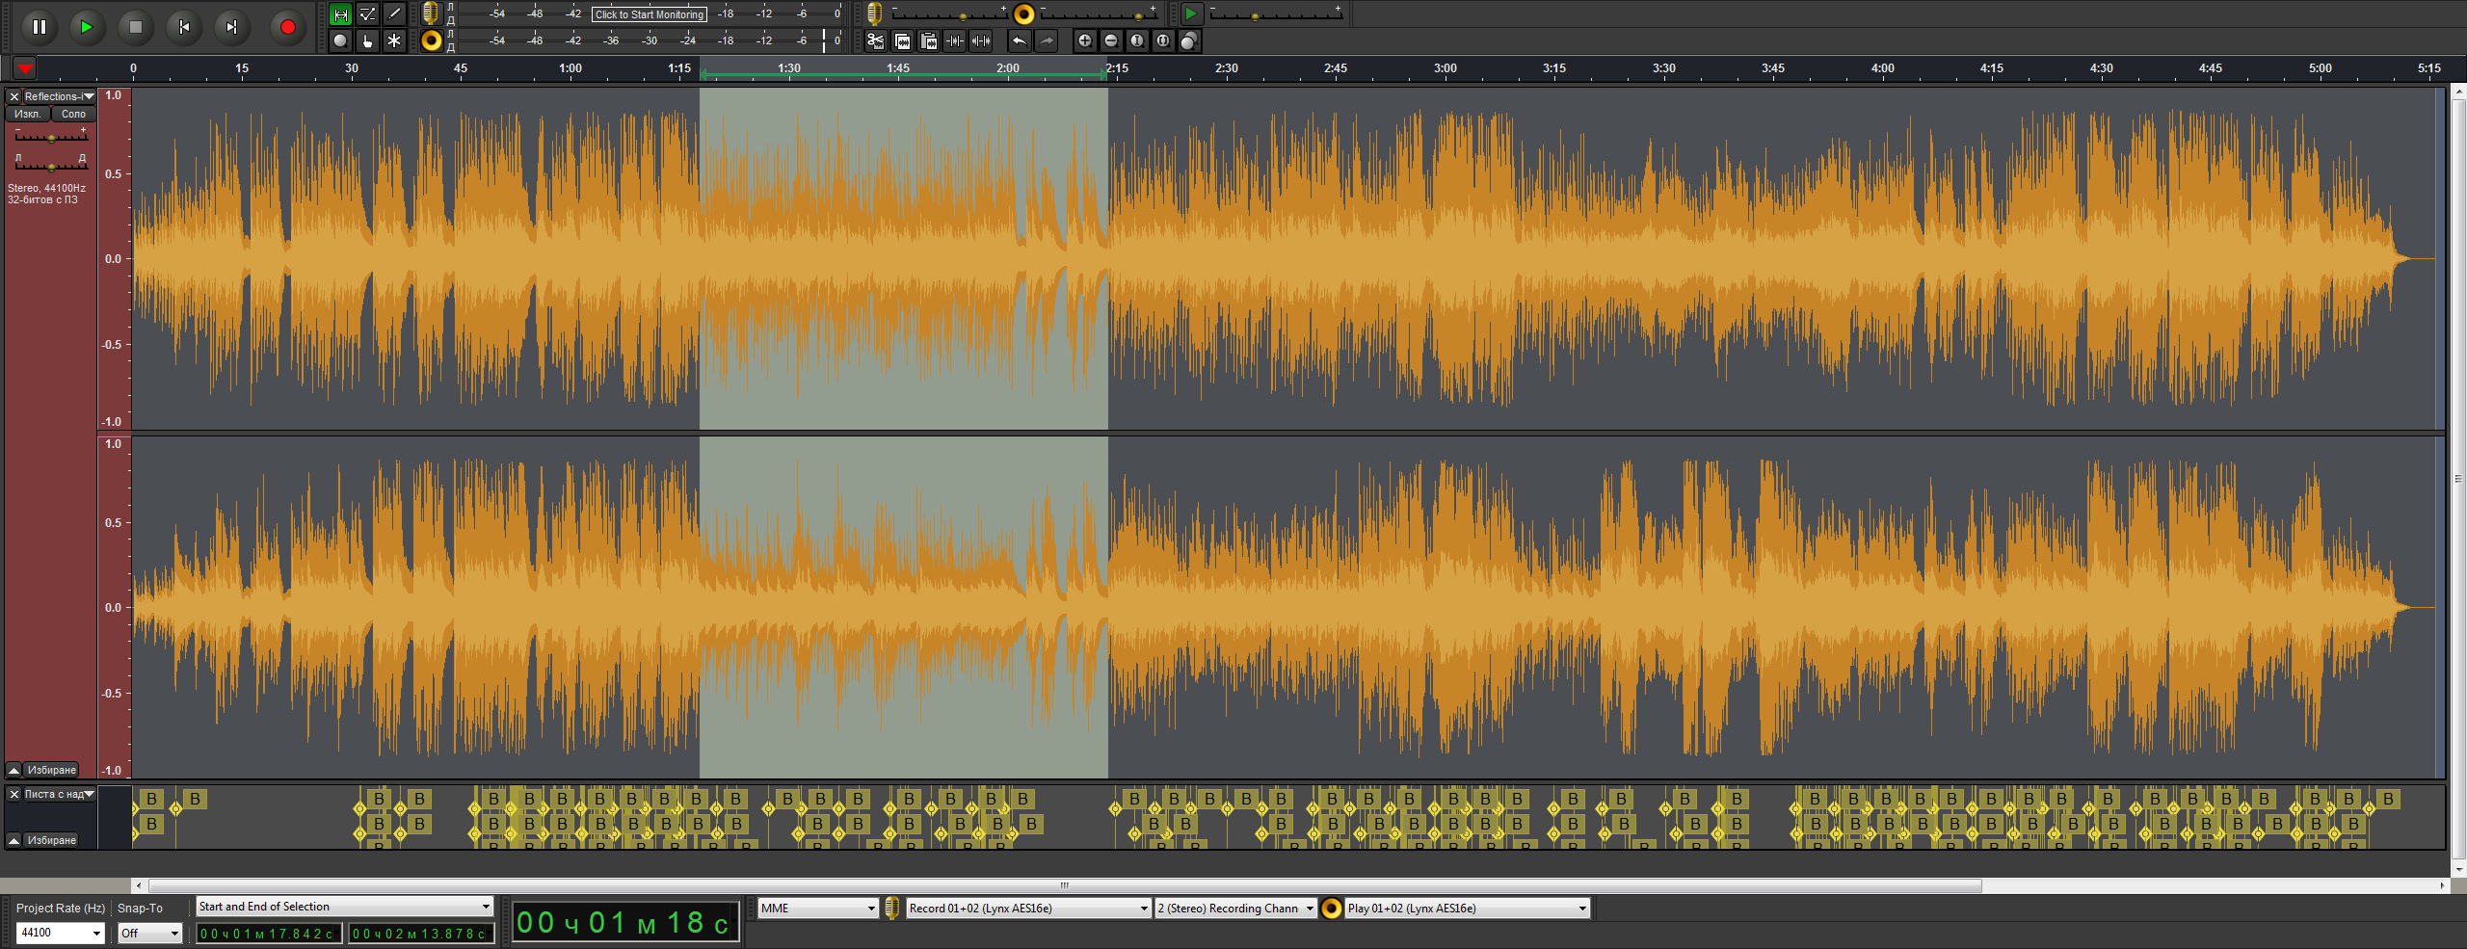2467x949 pixels.
Task: Mute the Reflections track
Action: (28, 114)
